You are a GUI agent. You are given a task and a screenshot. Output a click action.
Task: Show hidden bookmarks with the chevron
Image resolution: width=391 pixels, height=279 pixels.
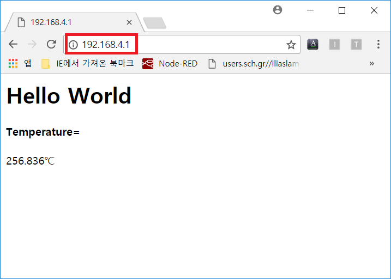click(x=372, y=64)
